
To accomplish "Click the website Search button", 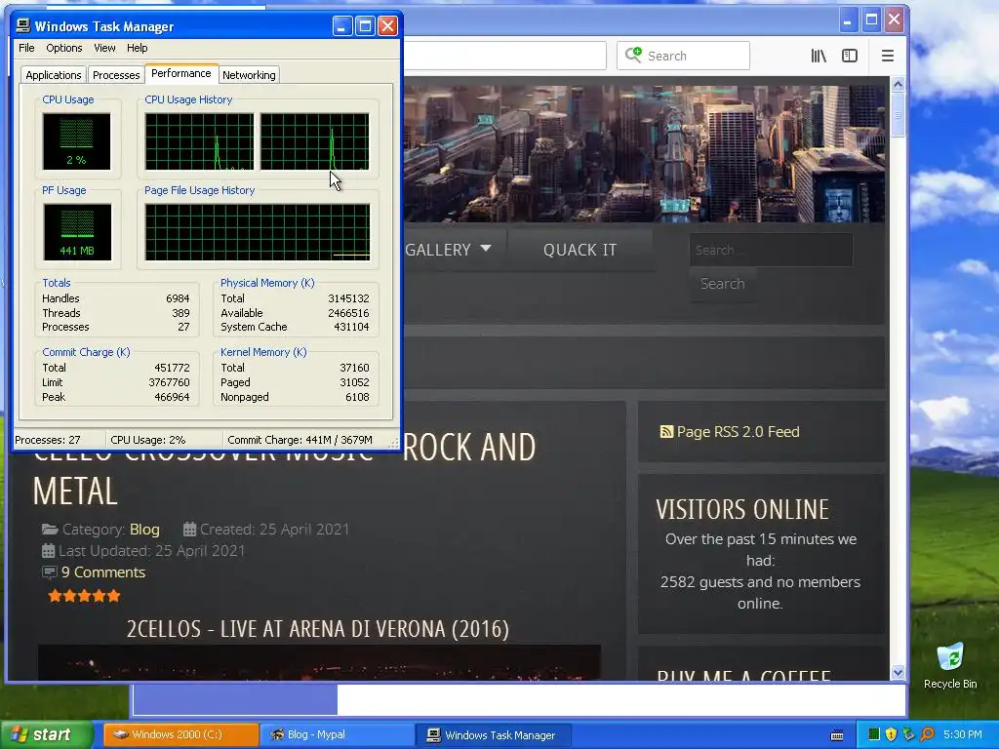I will (723, 284).
